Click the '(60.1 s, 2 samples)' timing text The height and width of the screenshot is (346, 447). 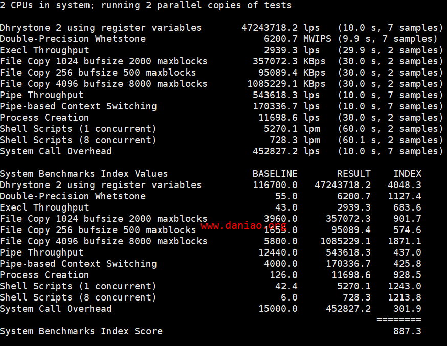click(x=390, y=140)
